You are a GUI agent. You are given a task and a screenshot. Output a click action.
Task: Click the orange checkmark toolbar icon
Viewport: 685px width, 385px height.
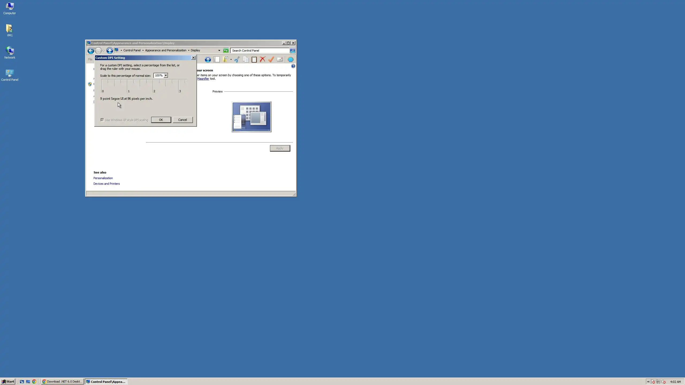point(271,59)
